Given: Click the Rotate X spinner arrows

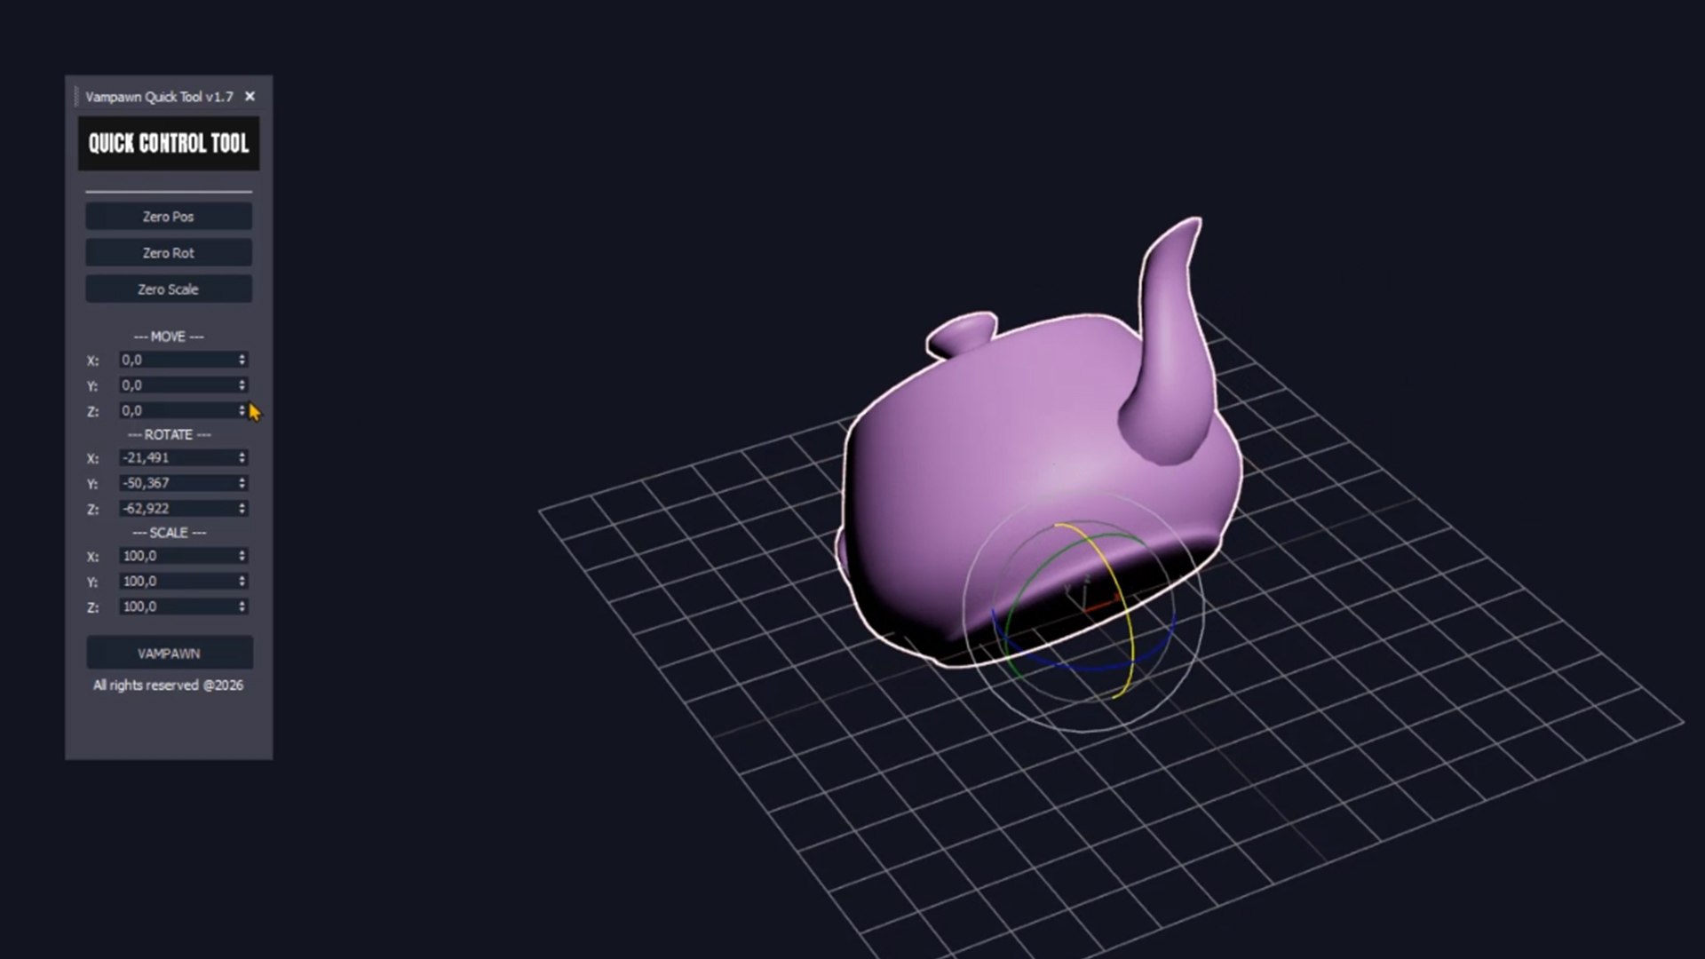Looking at the screenshot, I should click(242, 457).
